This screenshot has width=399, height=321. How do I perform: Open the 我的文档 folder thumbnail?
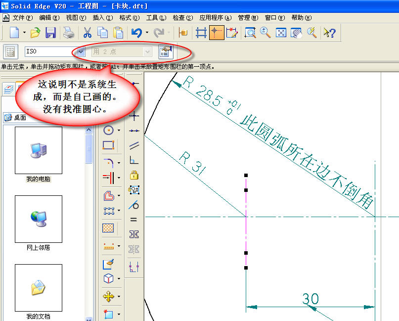[39, 288]
